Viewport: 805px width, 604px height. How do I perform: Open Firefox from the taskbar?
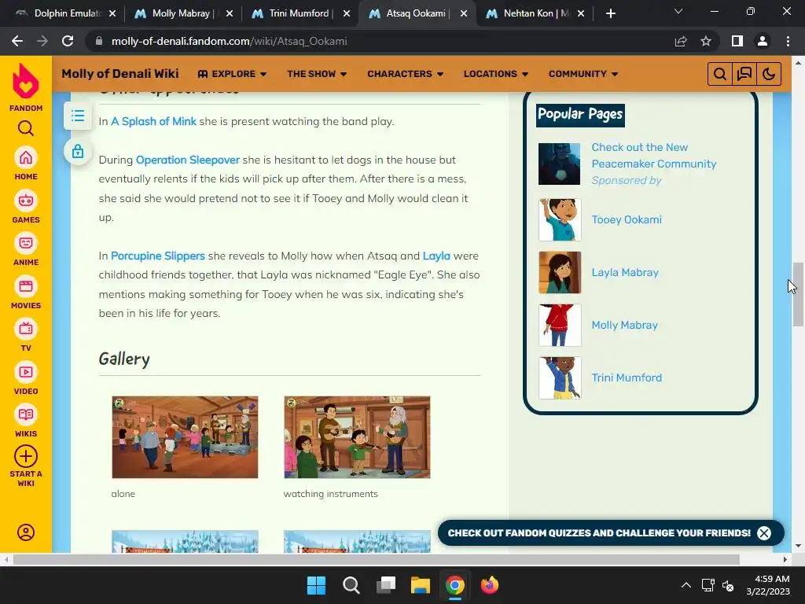489,585
